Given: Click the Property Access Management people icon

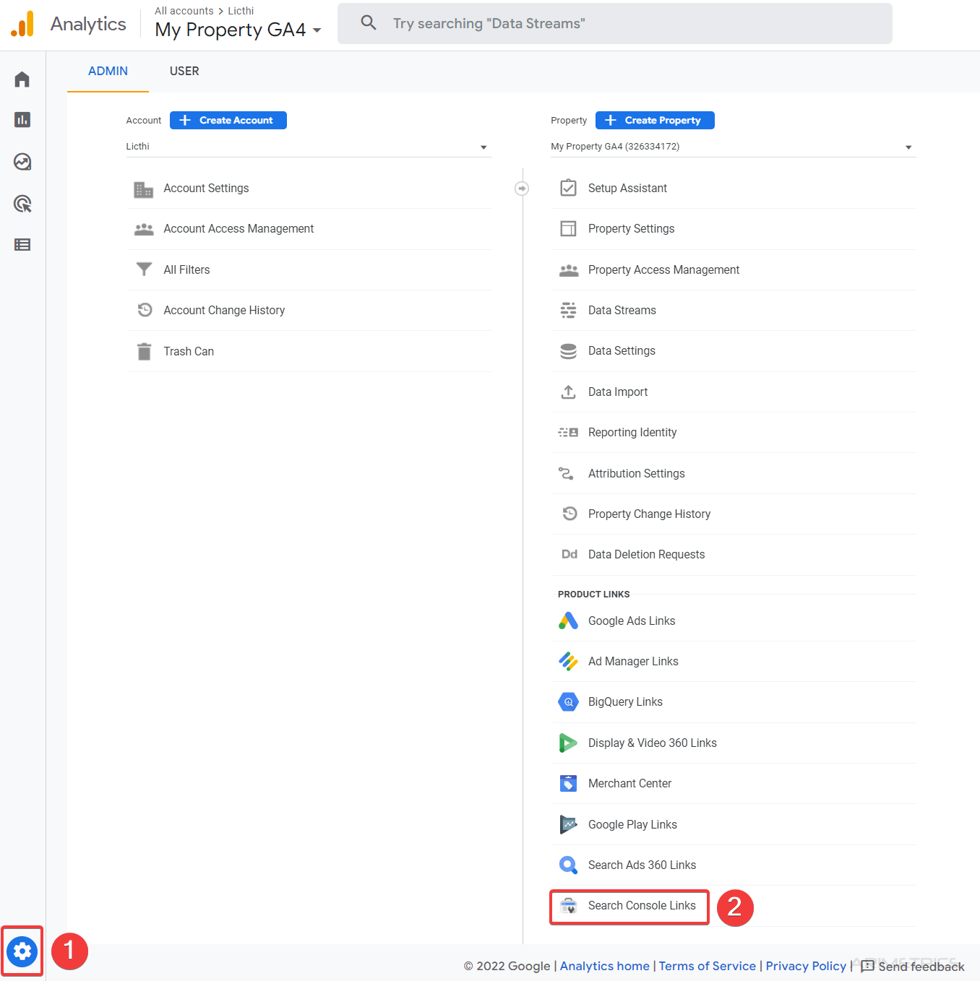Looking at the screenshot, I should tap(569, 270).
